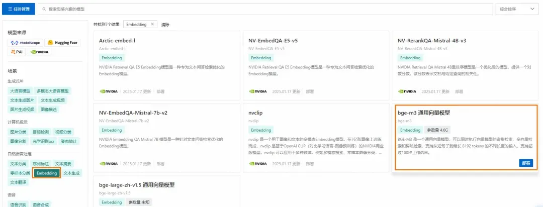Image resolution: width=543 pixels, height=207 pixels.
Task: Select the 文本生成 NLP tag
Action: [x=72, y=173]
